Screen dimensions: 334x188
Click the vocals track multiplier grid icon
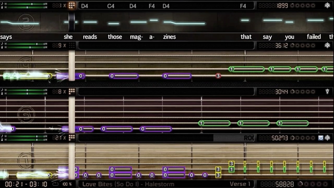(72, 5)
